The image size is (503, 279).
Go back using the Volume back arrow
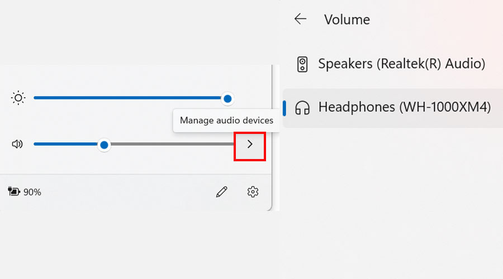pos(300,19)
